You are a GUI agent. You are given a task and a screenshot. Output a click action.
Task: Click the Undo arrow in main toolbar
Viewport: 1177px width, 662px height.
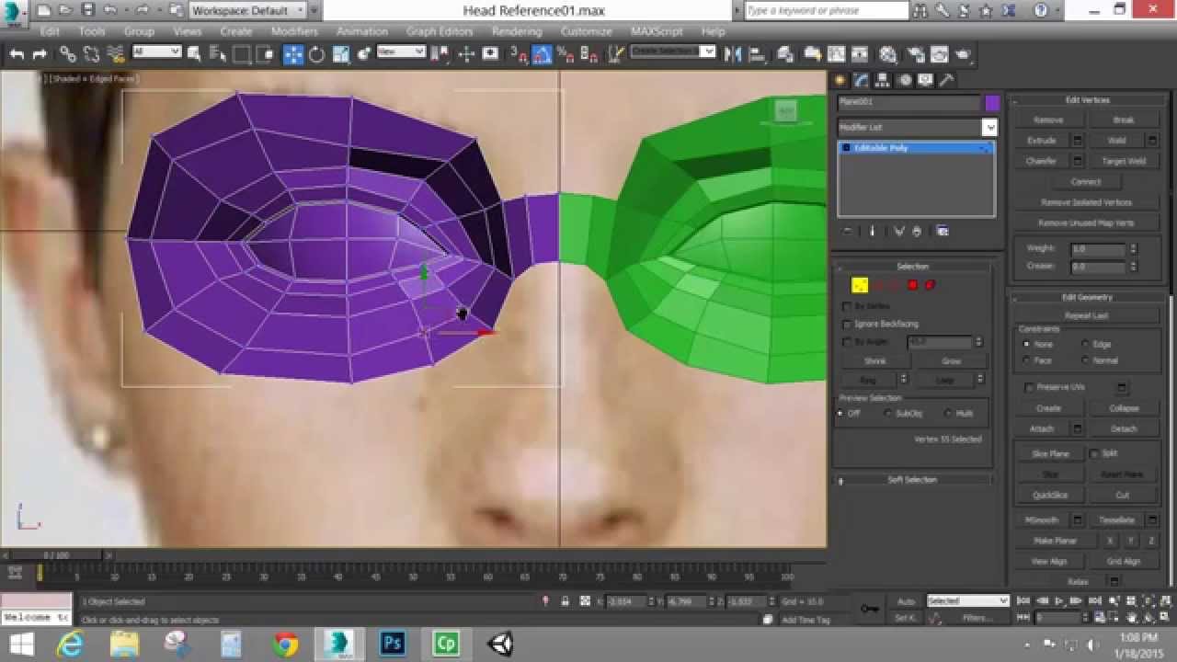tap(17, 54)
